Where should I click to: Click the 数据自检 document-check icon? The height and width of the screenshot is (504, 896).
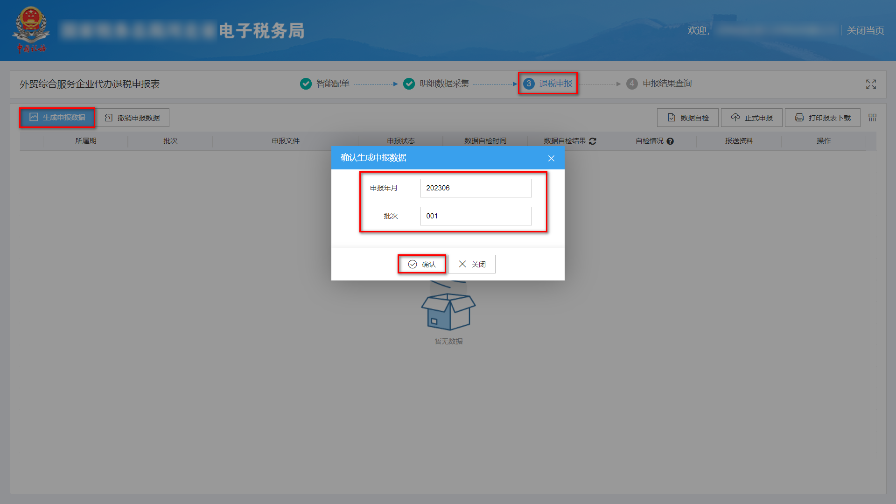tap(672, 118)
